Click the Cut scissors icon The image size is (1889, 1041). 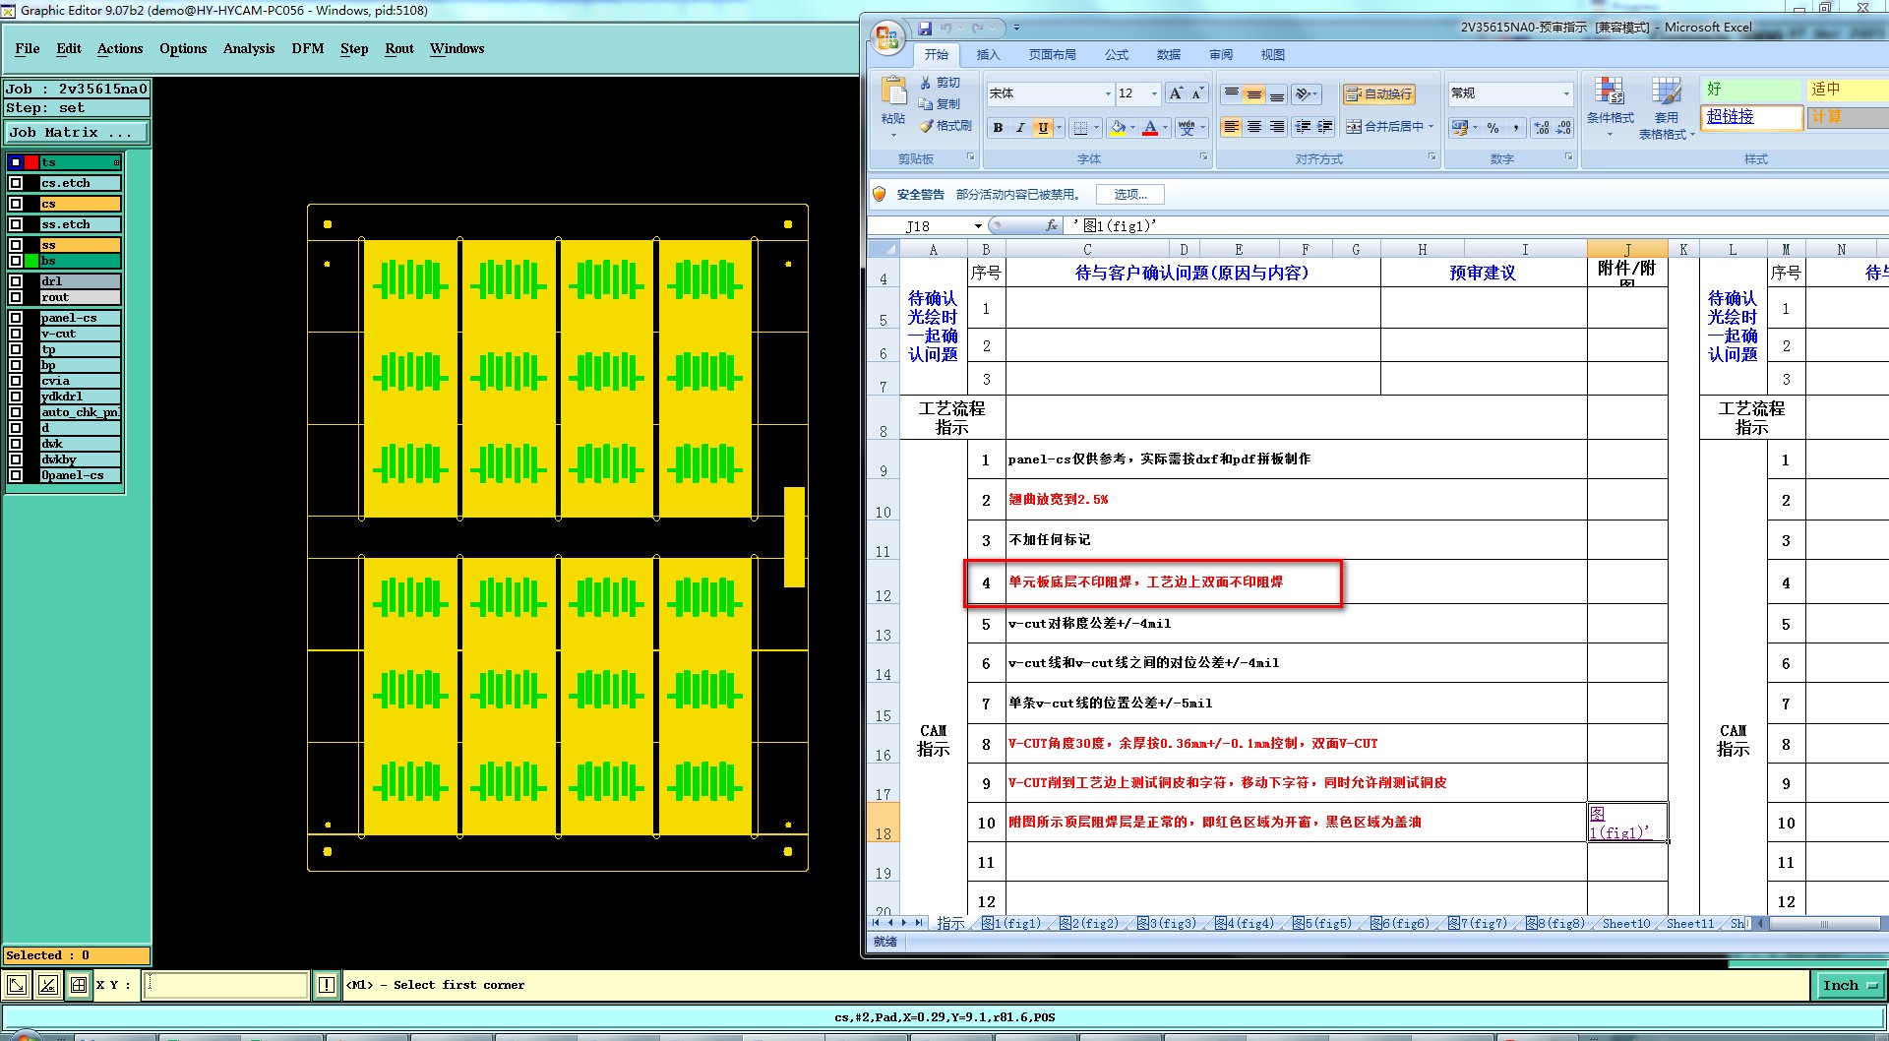(926, 83)
